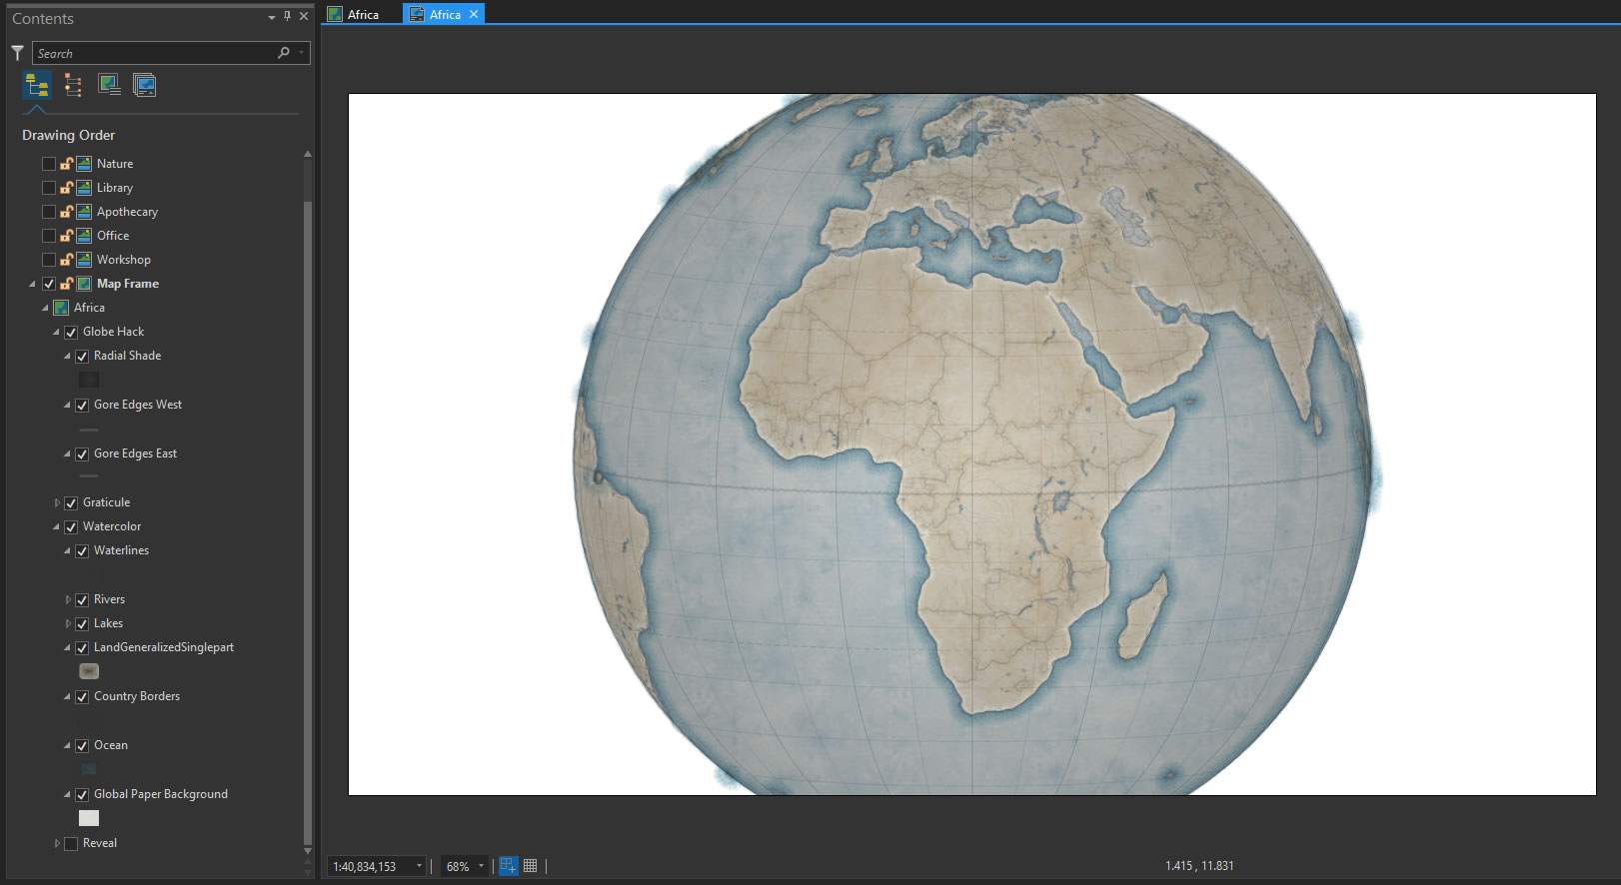Click the lock icon for Apothecary element

click(x=66, y=212)
